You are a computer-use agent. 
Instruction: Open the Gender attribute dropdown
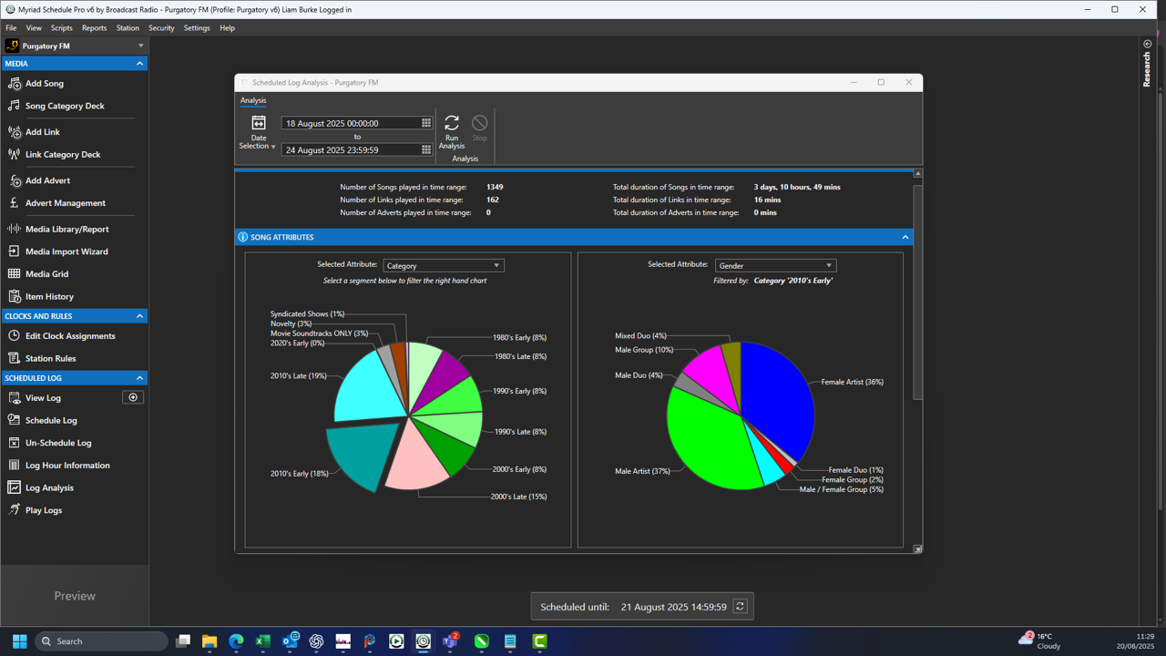pos(775,266)
